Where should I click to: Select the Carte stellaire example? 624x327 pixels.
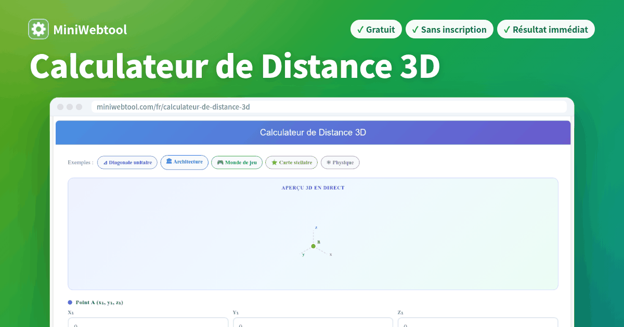(x=291, y=162)
